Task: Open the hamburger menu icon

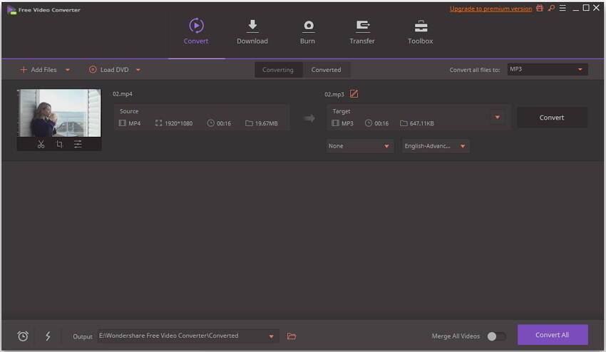Action: [563, 8]
